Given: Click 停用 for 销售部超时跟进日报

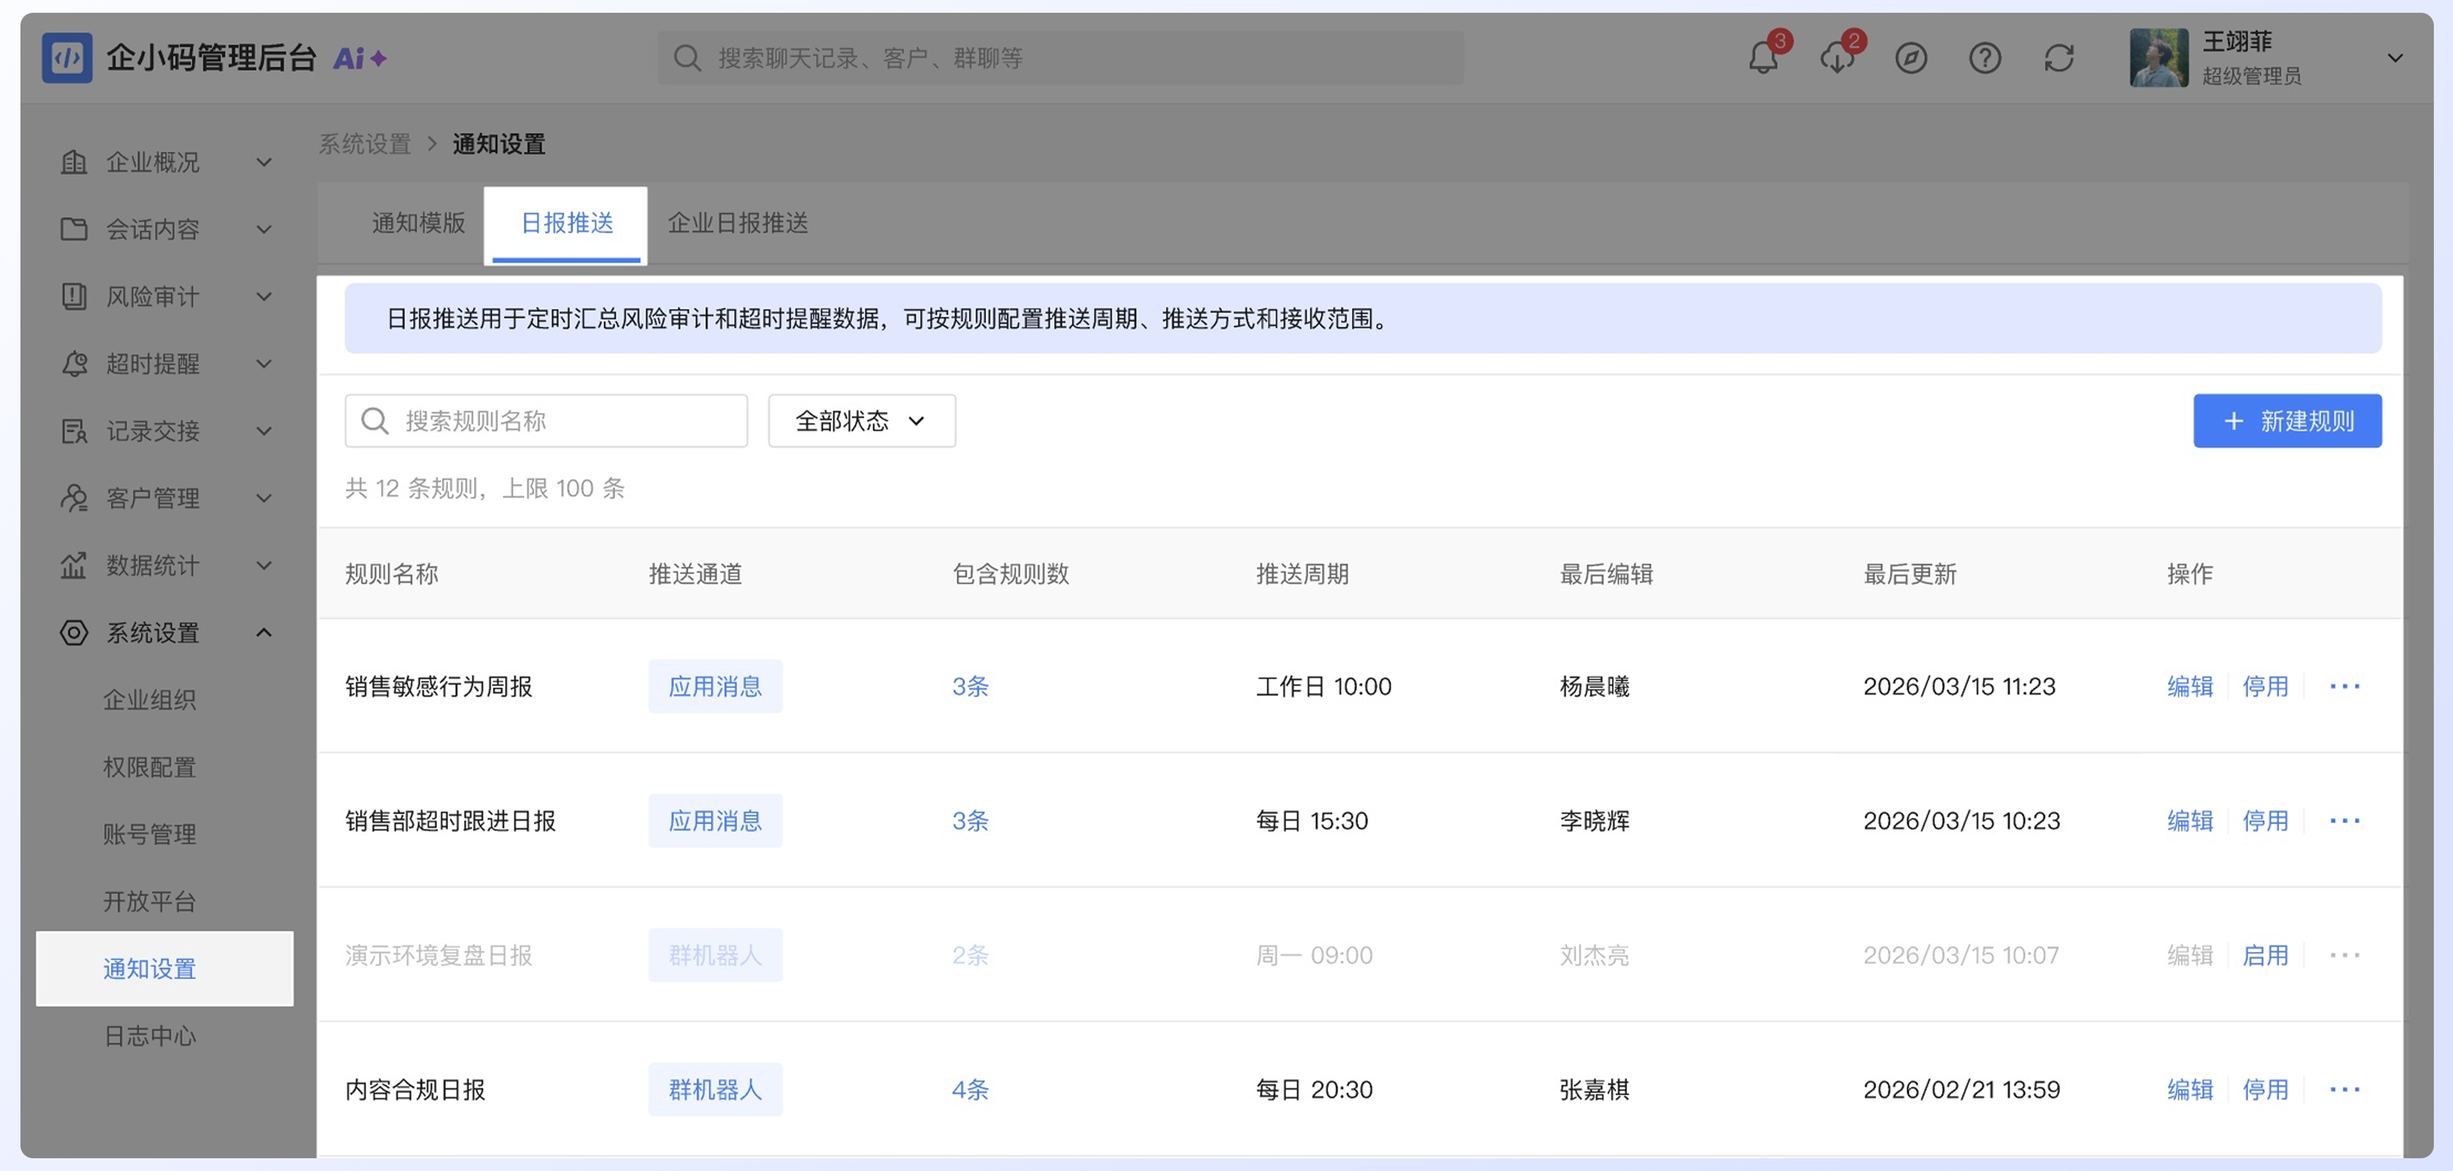Looking at the screenshot, I should 2265,820.
